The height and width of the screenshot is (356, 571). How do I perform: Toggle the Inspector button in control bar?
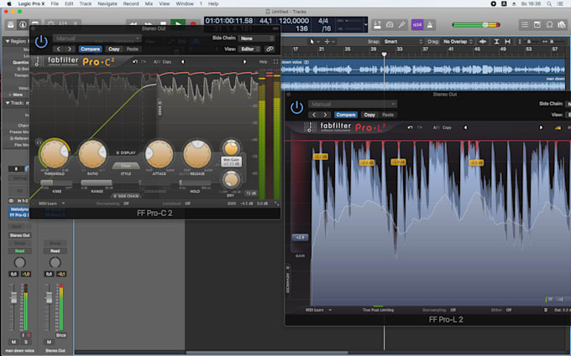coord(23,24)
